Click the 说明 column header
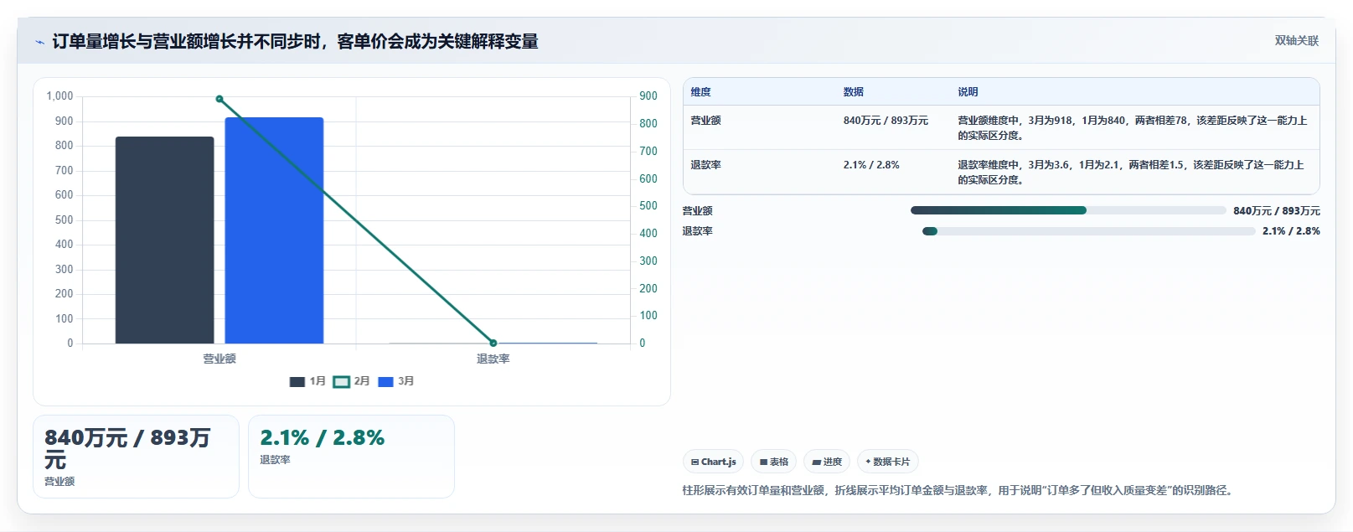The height and width of the screenshot is (532, 1353). click(968, 92)
